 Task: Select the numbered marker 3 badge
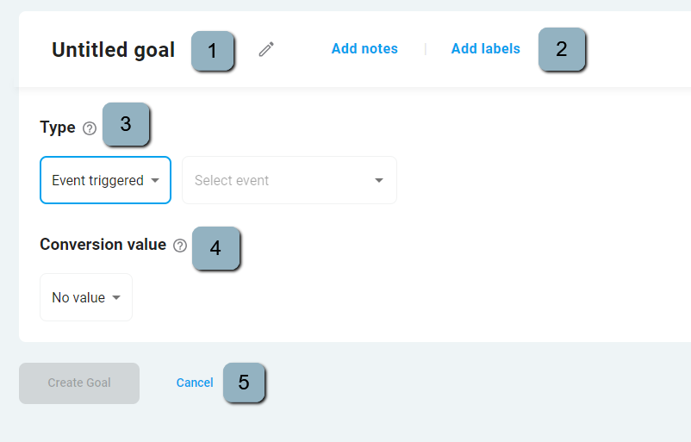[126, 124]
